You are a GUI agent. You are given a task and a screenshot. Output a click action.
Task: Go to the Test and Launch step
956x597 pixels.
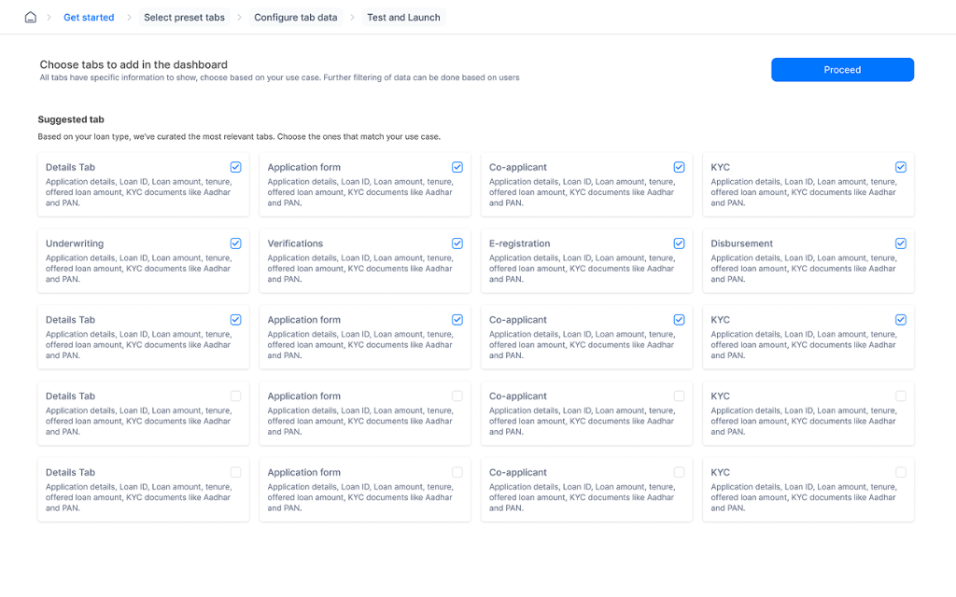point(403,17)
